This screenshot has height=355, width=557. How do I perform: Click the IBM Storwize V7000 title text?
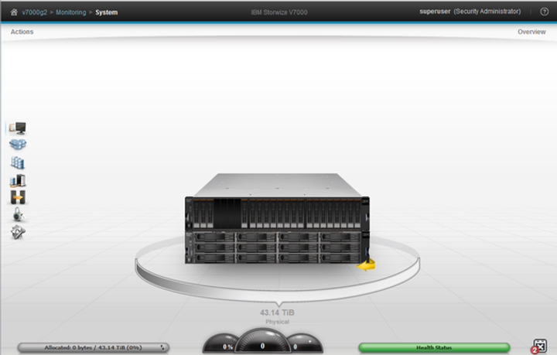(x=279, y=12)
